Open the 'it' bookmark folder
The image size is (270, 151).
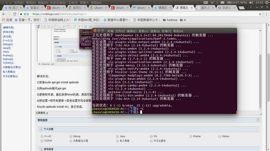(x=183, y=20)
